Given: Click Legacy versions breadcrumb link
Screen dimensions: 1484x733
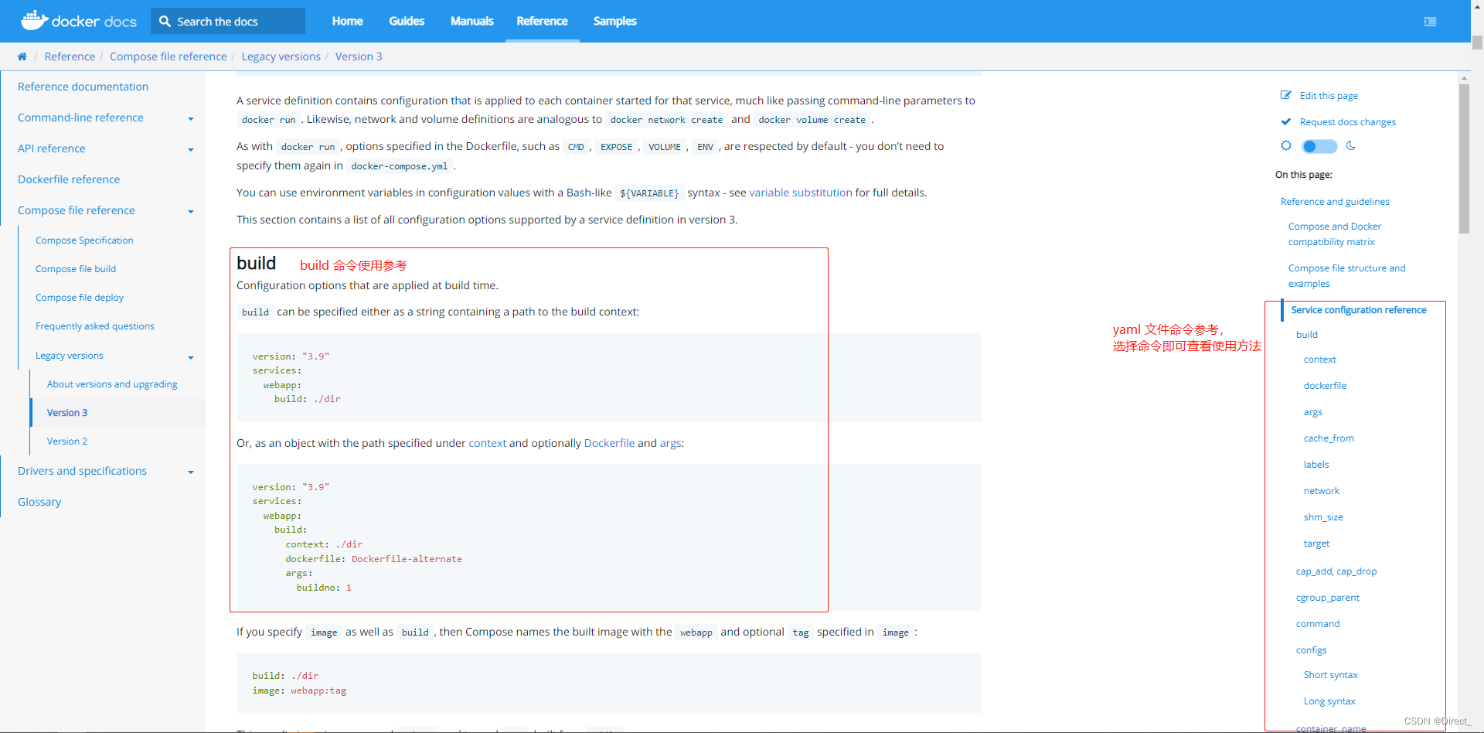Looking at the screenshot, I should [281, 56].
